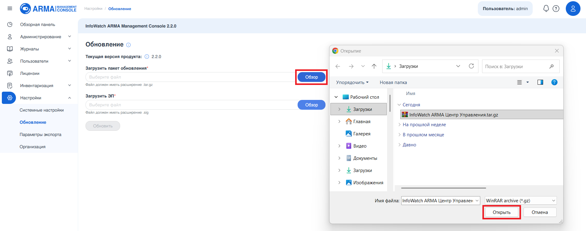Open the address bar path dropdown
Viewport: 586px width, 231px height.
pos(458,66)
